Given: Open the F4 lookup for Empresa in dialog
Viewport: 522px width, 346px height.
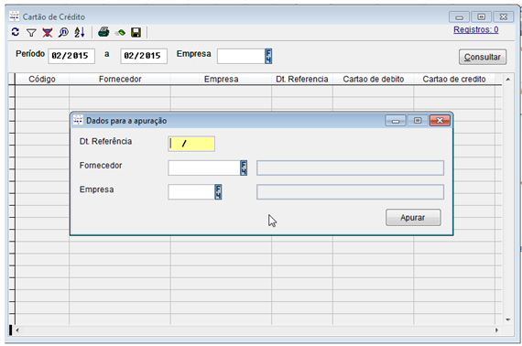Looking at the screenshot, I should pos(218,191).
